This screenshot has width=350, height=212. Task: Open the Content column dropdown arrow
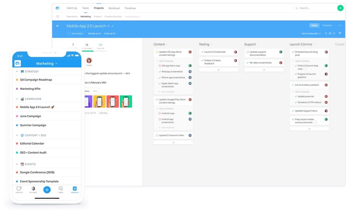[167, 44]
